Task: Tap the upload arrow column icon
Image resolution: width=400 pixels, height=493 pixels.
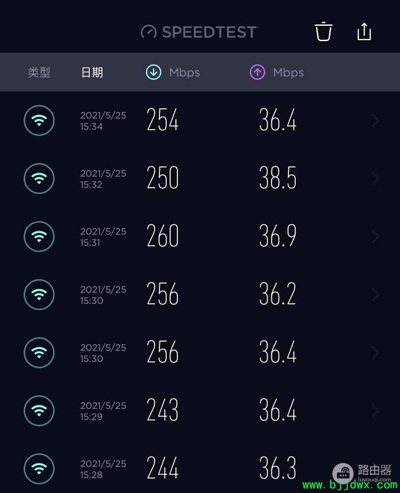Action: click(257, 72)
